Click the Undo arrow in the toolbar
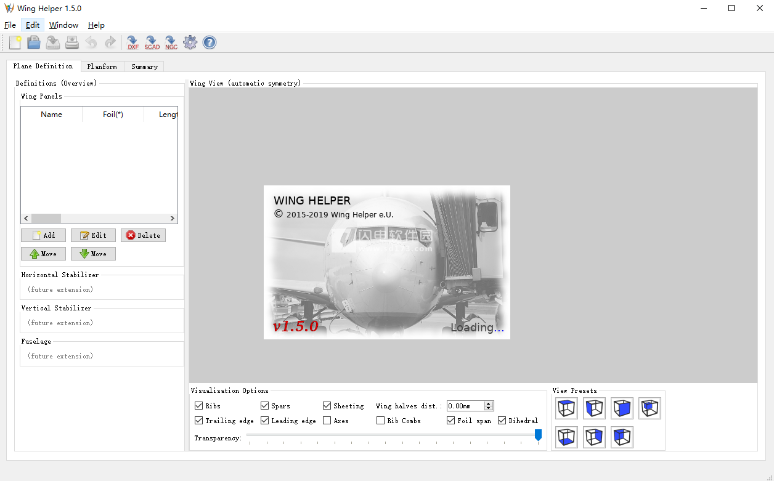Viewport: 774px width, 481px height. pyautogui.click(x=91, y=42)
